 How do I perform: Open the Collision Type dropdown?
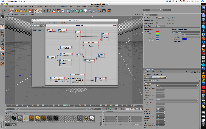tap(177, 100)
